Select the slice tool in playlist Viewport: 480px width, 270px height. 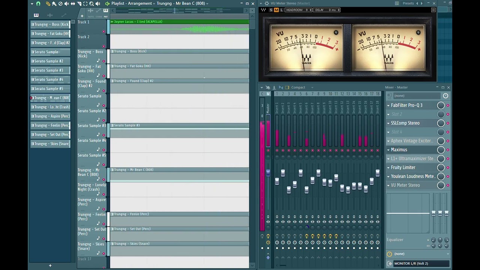click(x=79, y=3)
